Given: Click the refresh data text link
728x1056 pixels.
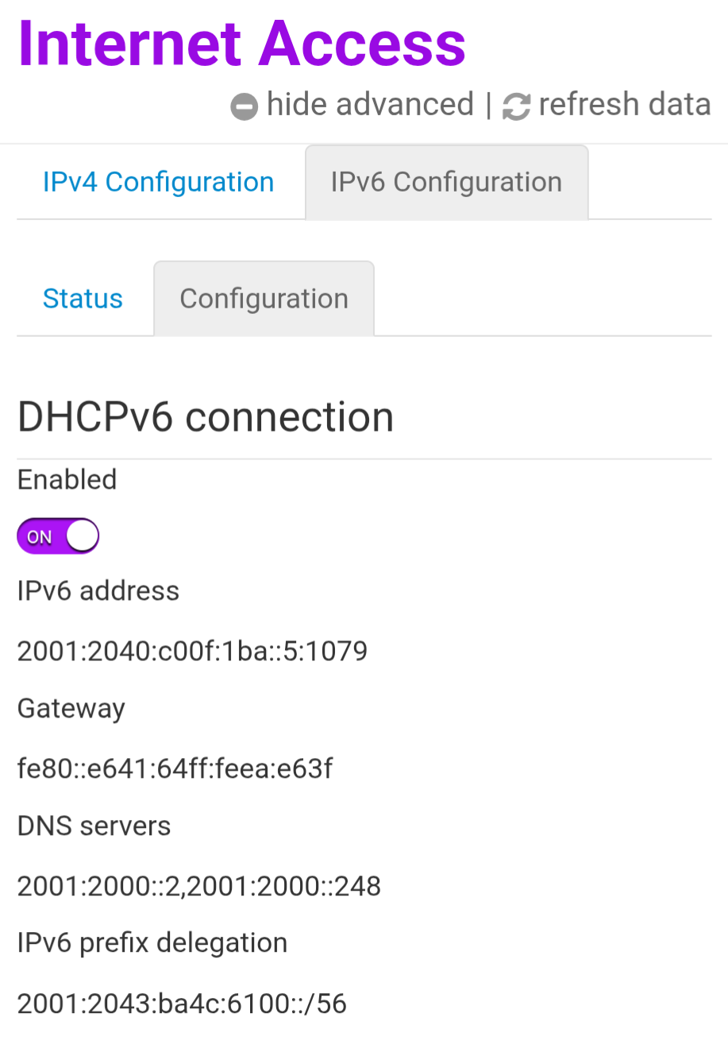Looking at the screenshot, I should pyautogui.click(x=624, y=105).
